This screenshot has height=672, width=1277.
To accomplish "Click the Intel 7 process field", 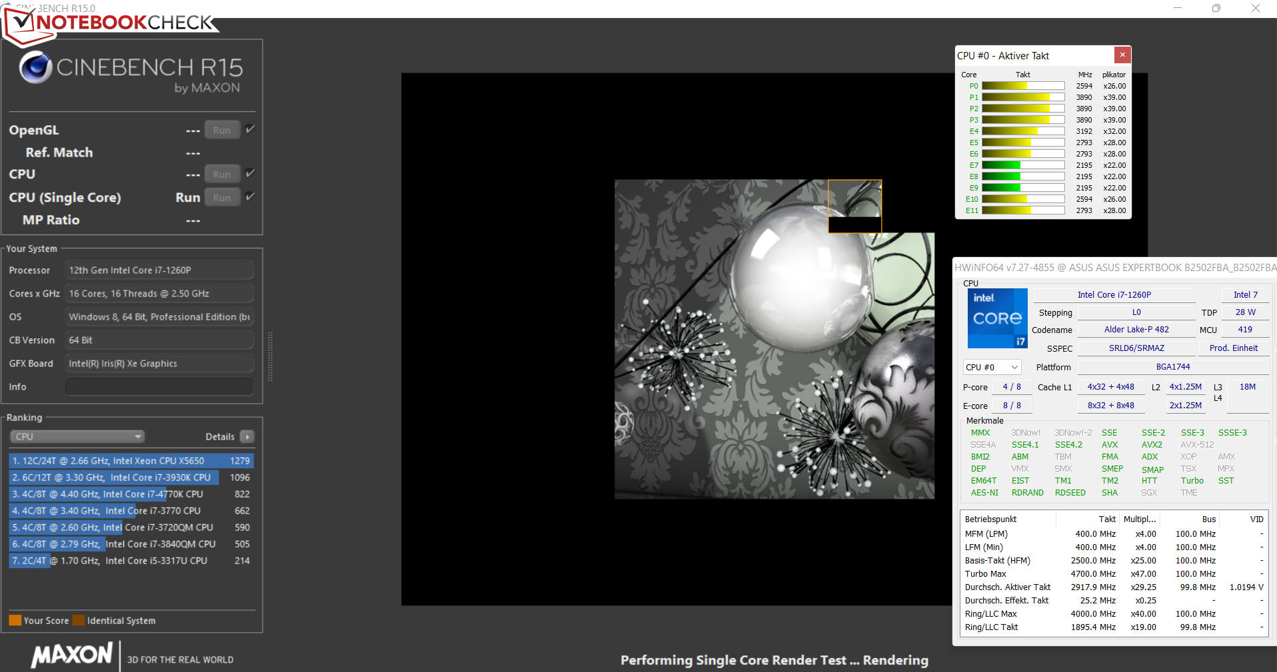I will 1245,294.
